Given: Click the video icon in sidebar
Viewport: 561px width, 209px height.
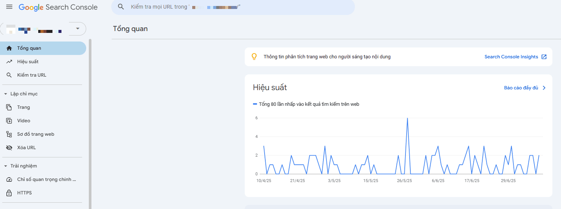Looking at the screenshot, I should tap(9, 121).
